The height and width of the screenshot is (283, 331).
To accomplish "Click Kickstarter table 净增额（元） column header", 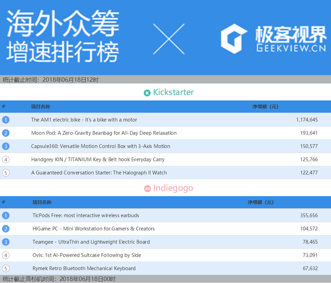I will (265, 107).
